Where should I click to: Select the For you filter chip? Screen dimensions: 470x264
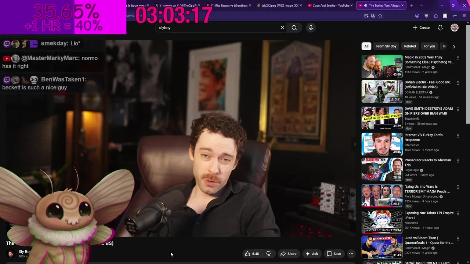(x=429, y=46)
